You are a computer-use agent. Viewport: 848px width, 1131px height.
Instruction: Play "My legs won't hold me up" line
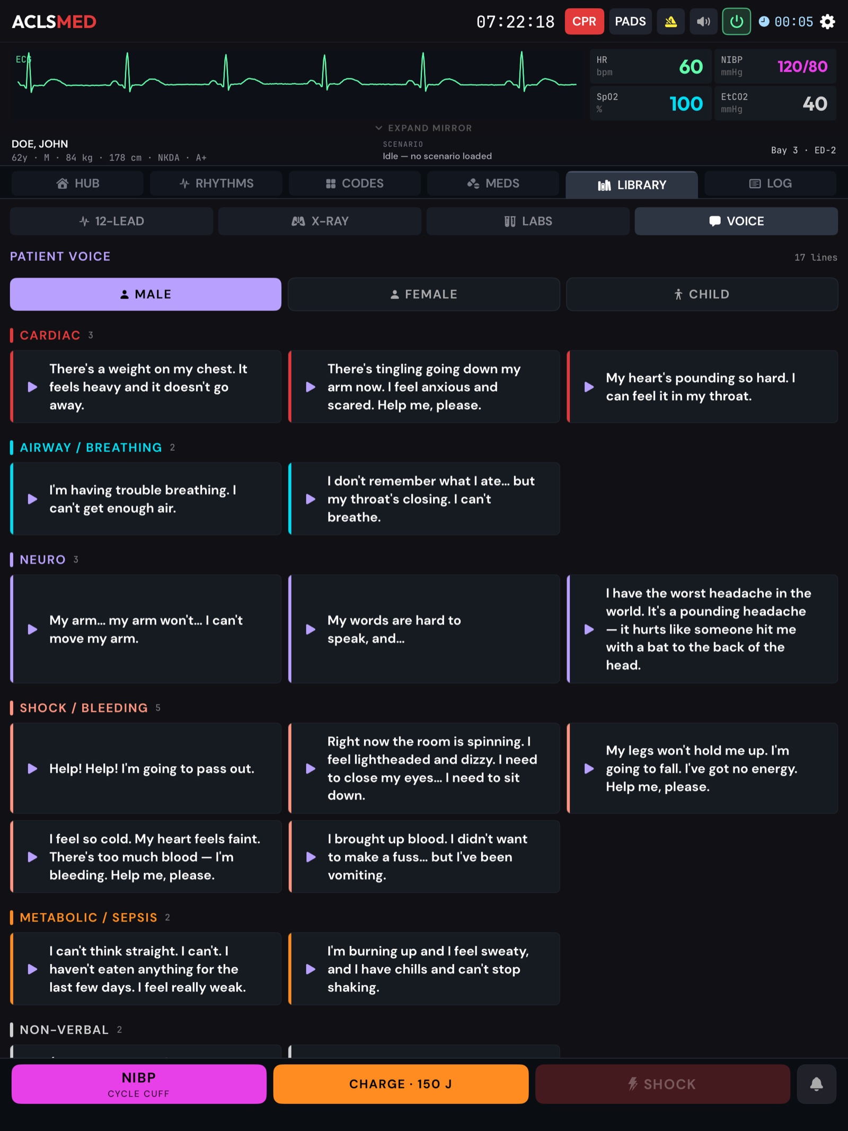pyautogui.click(x=702, y=768)
